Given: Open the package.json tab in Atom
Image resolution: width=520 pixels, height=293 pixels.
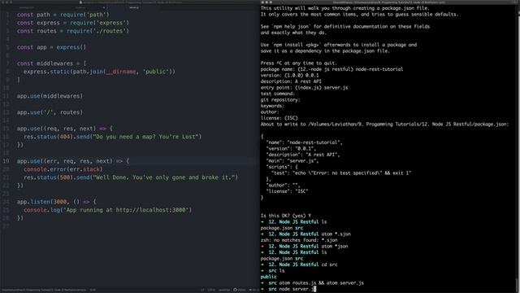Looking at the screenshot, I should [x=27, y=7].
